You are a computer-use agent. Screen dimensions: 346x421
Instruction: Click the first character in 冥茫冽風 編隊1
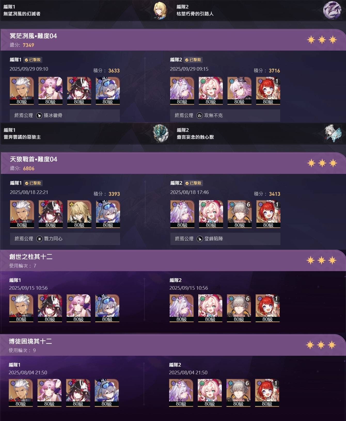pos(22,91)
